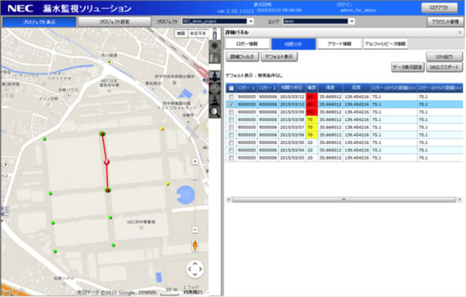Zoom in with the map plus button
This screenshot has height=297, width=466.
tap(195, 161)
